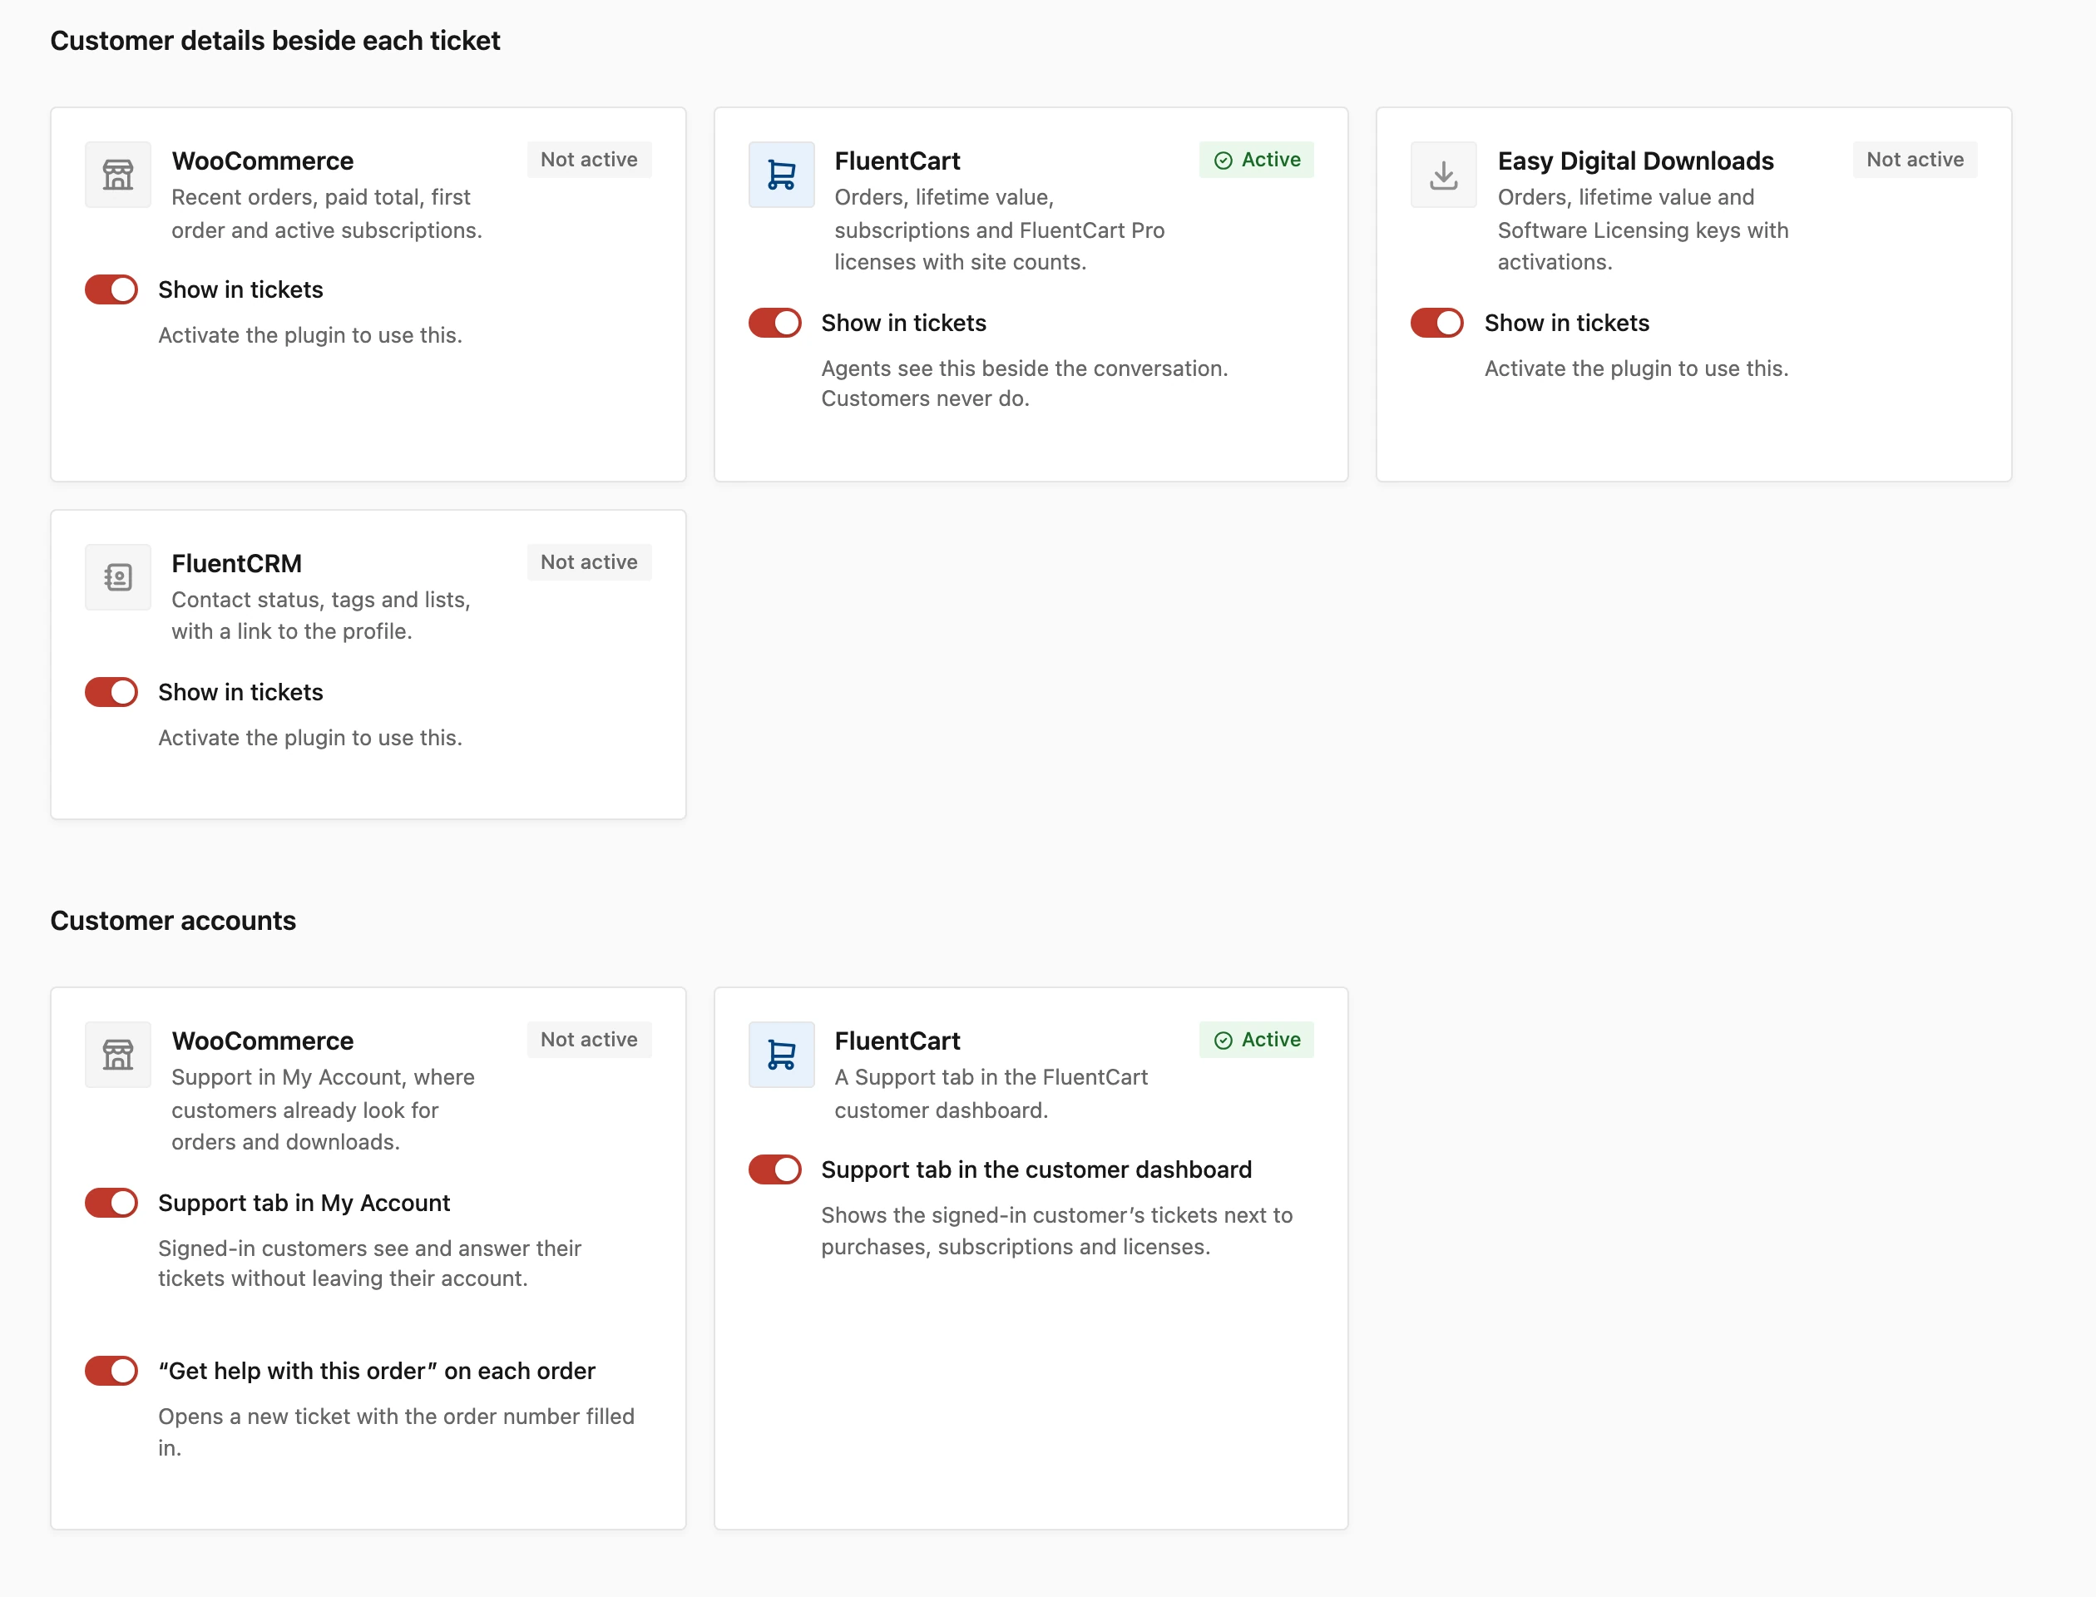Toggle Show in tickets for Easy Digital Downloads

tap(1437, 324)
